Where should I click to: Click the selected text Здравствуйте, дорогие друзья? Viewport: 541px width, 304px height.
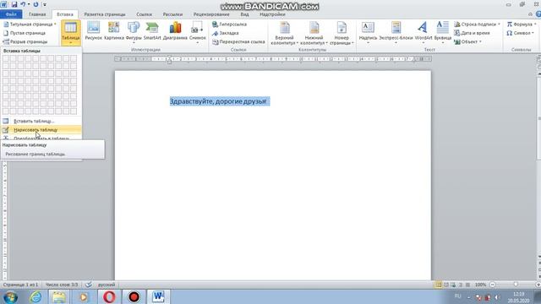pos(218,101)
